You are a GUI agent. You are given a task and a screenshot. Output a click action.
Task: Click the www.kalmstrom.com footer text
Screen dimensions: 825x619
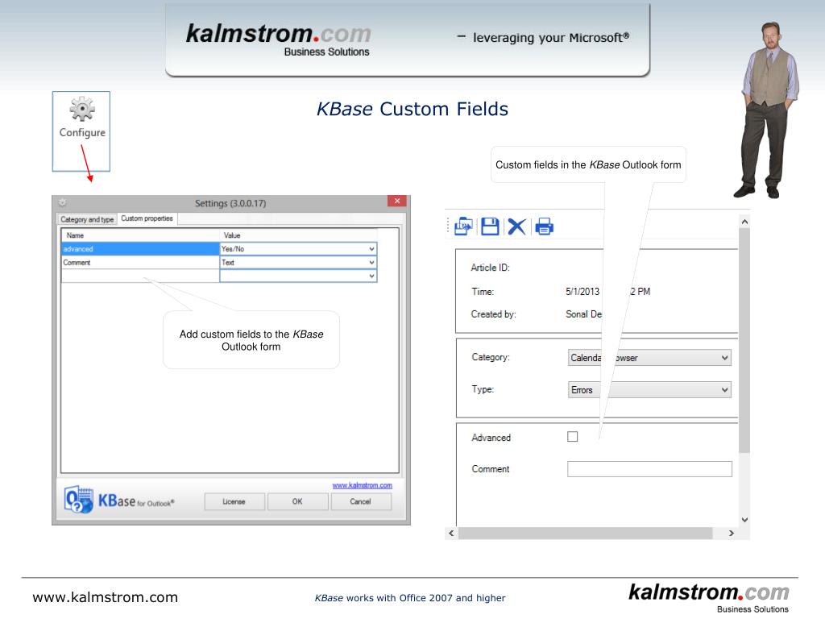tap(106, 597)
